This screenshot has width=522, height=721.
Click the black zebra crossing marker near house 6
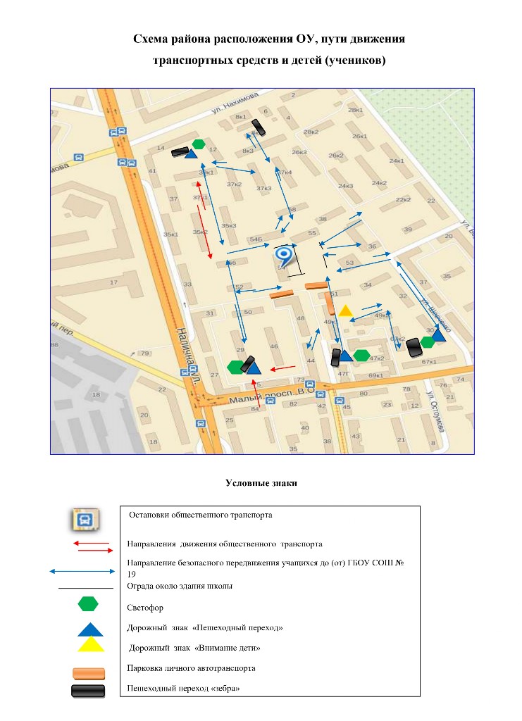259,127
